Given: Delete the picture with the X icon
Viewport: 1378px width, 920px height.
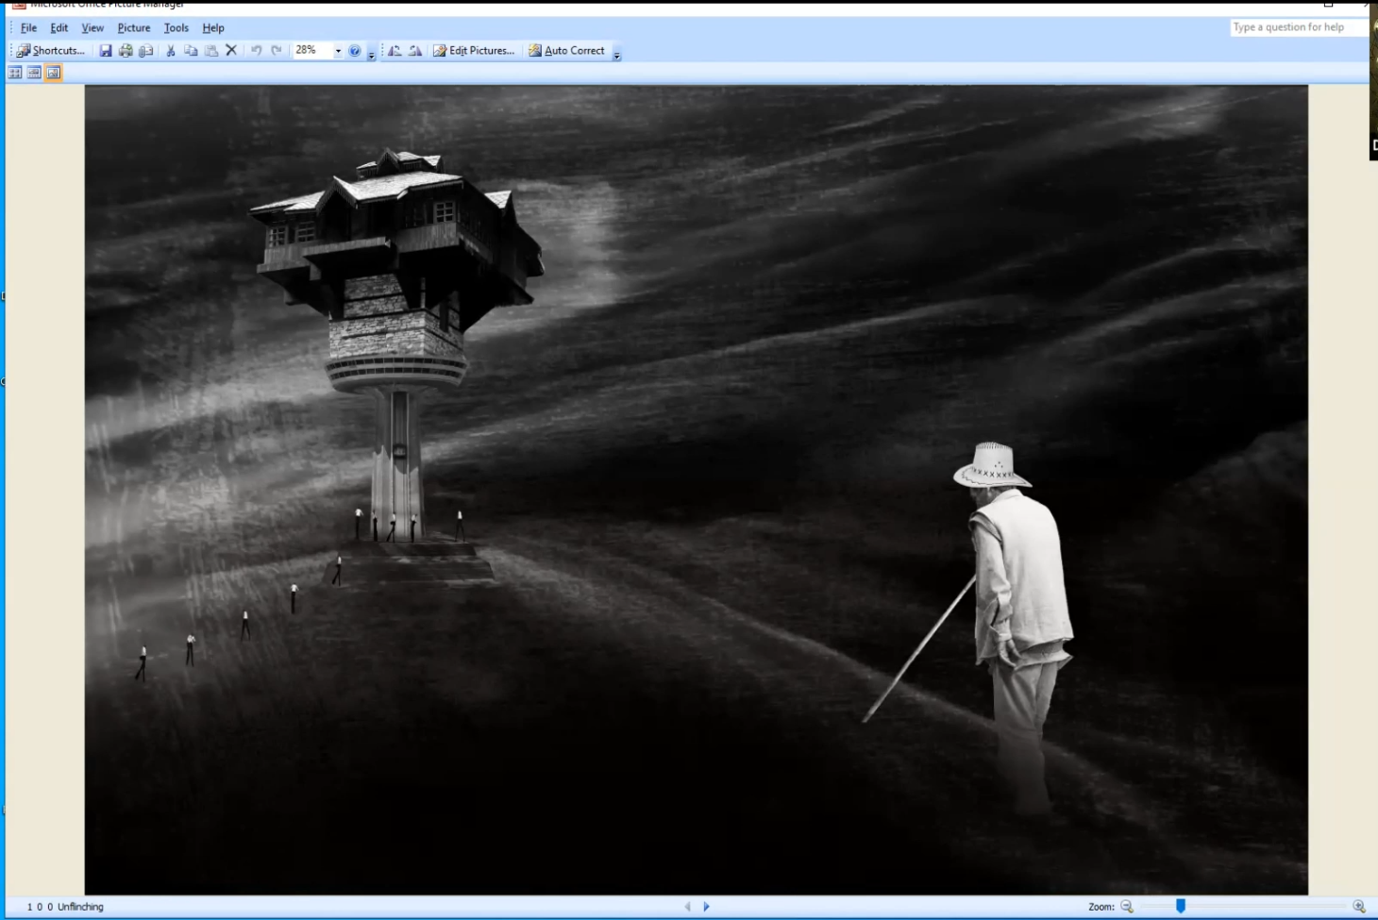Looking at the screenshot, I should (231, 51).
